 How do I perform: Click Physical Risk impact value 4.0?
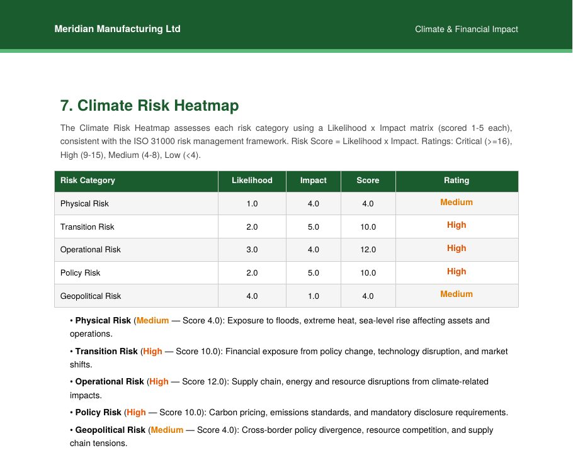pos(314,204)
